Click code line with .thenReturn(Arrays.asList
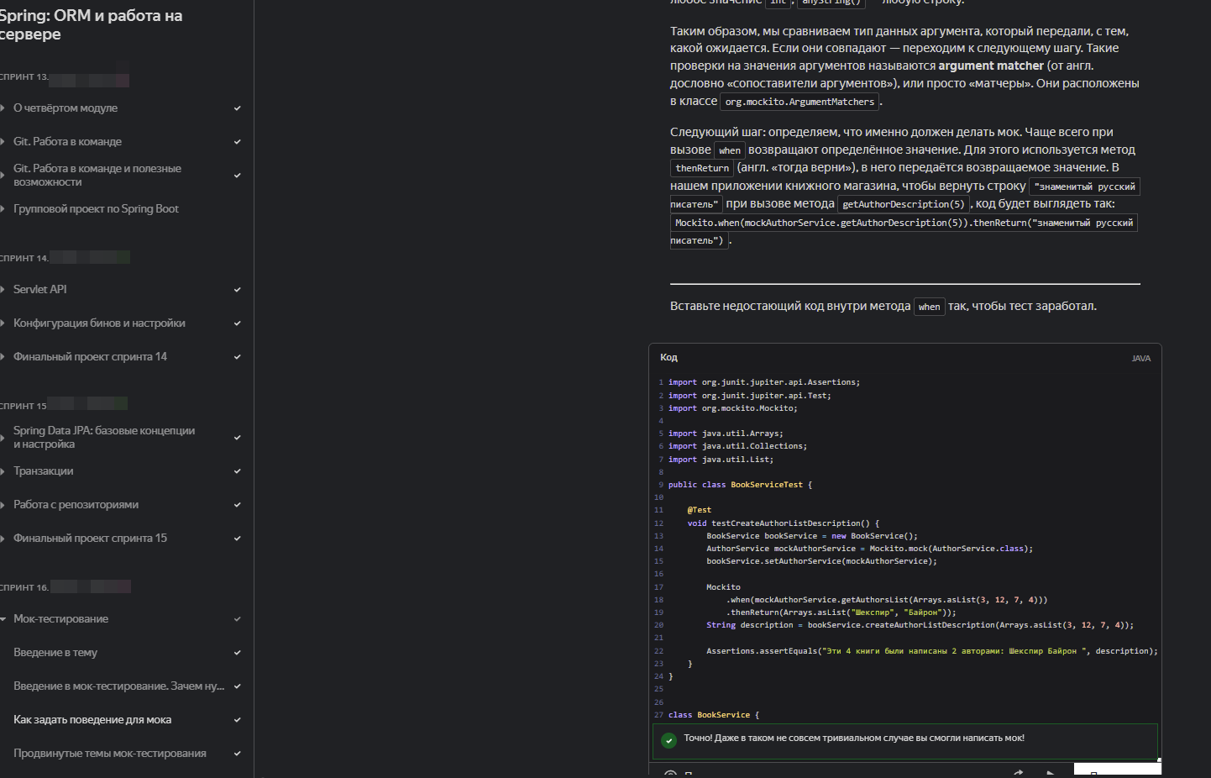The height and width of the screenshot is (778, 1211). click(x=841, y=612)
